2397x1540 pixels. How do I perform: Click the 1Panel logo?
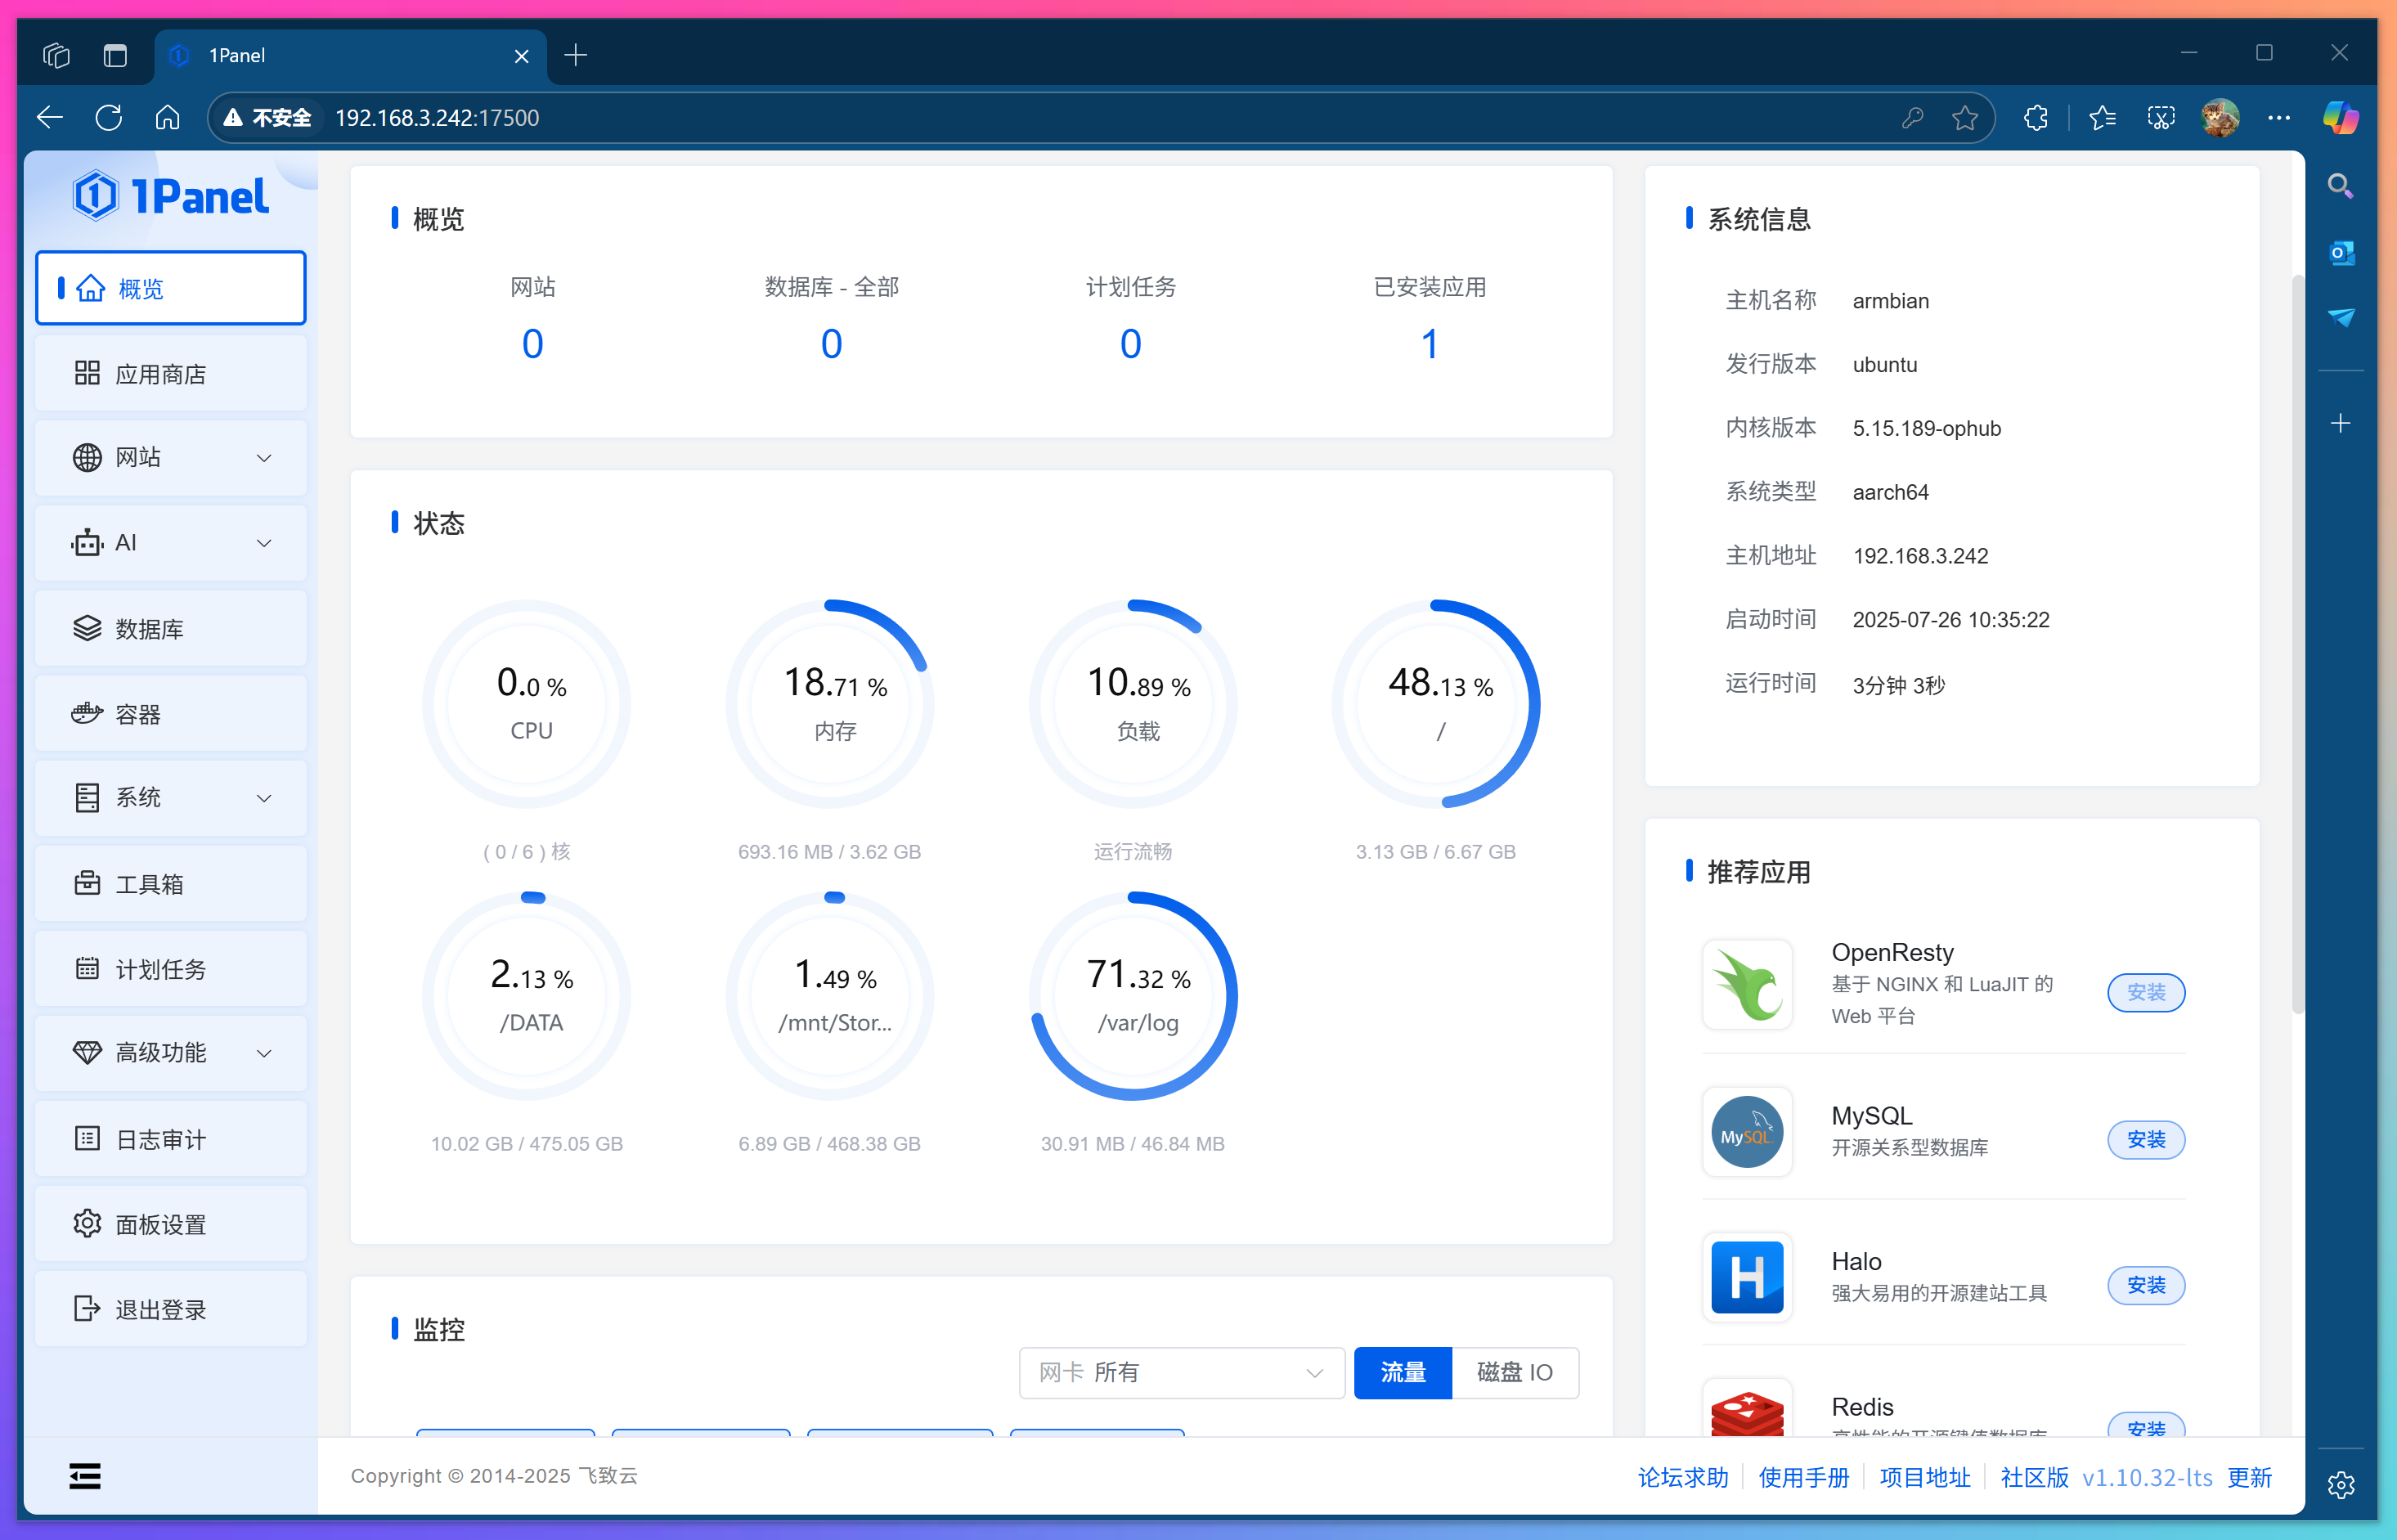[x=171, y=196]
